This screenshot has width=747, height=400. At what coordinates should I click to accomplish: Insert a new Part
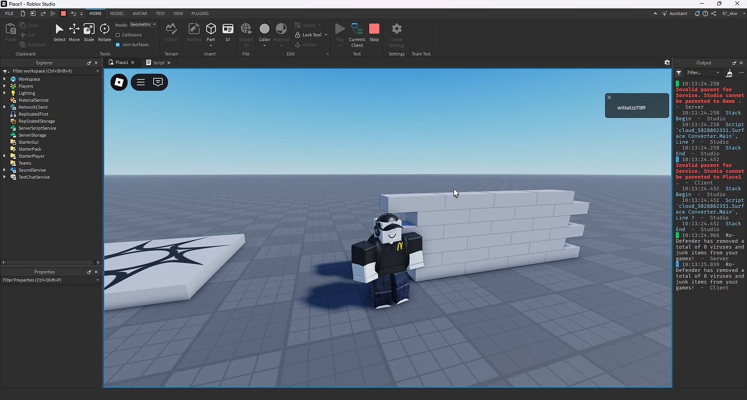coord(211,30)
